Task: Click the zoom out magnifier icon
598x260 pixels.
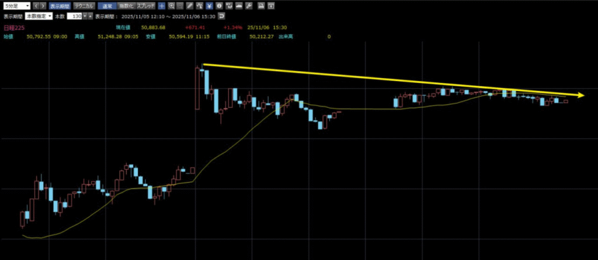Action: pyautogui.click(x=180, y=6)
